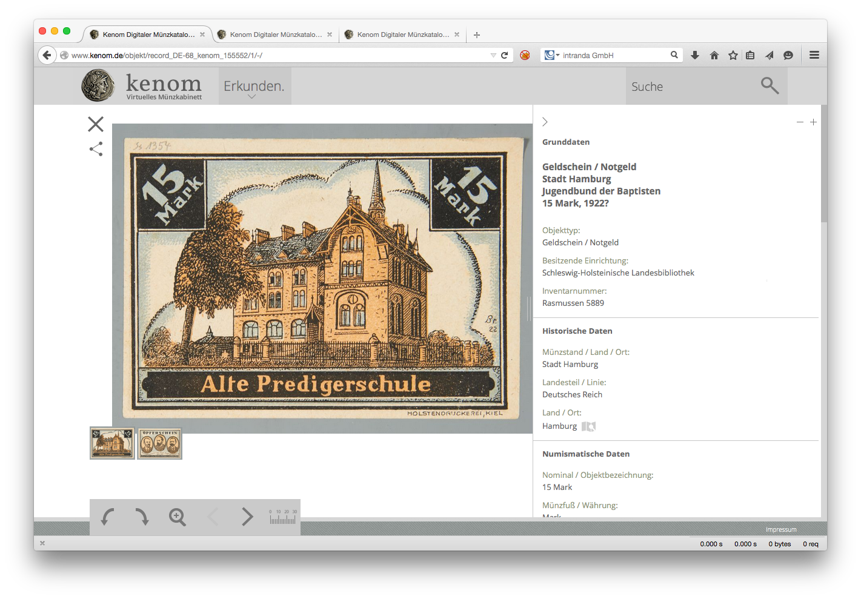Click 'Jugendbund der Baptisten' title line
The height and width of the screenshot is (599, 861).
602,191
